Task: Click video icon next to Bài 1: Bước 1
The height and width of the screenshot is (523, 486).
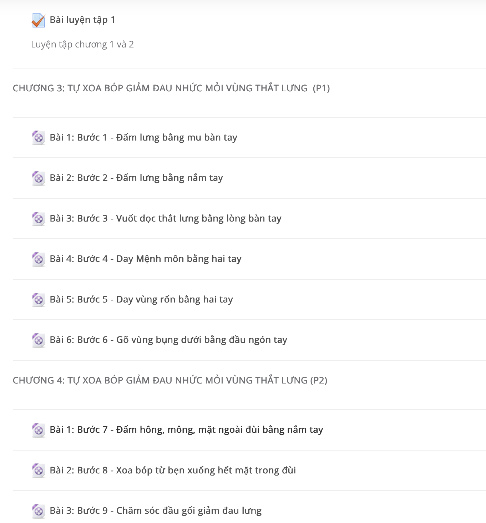Action: pos(38,138)
